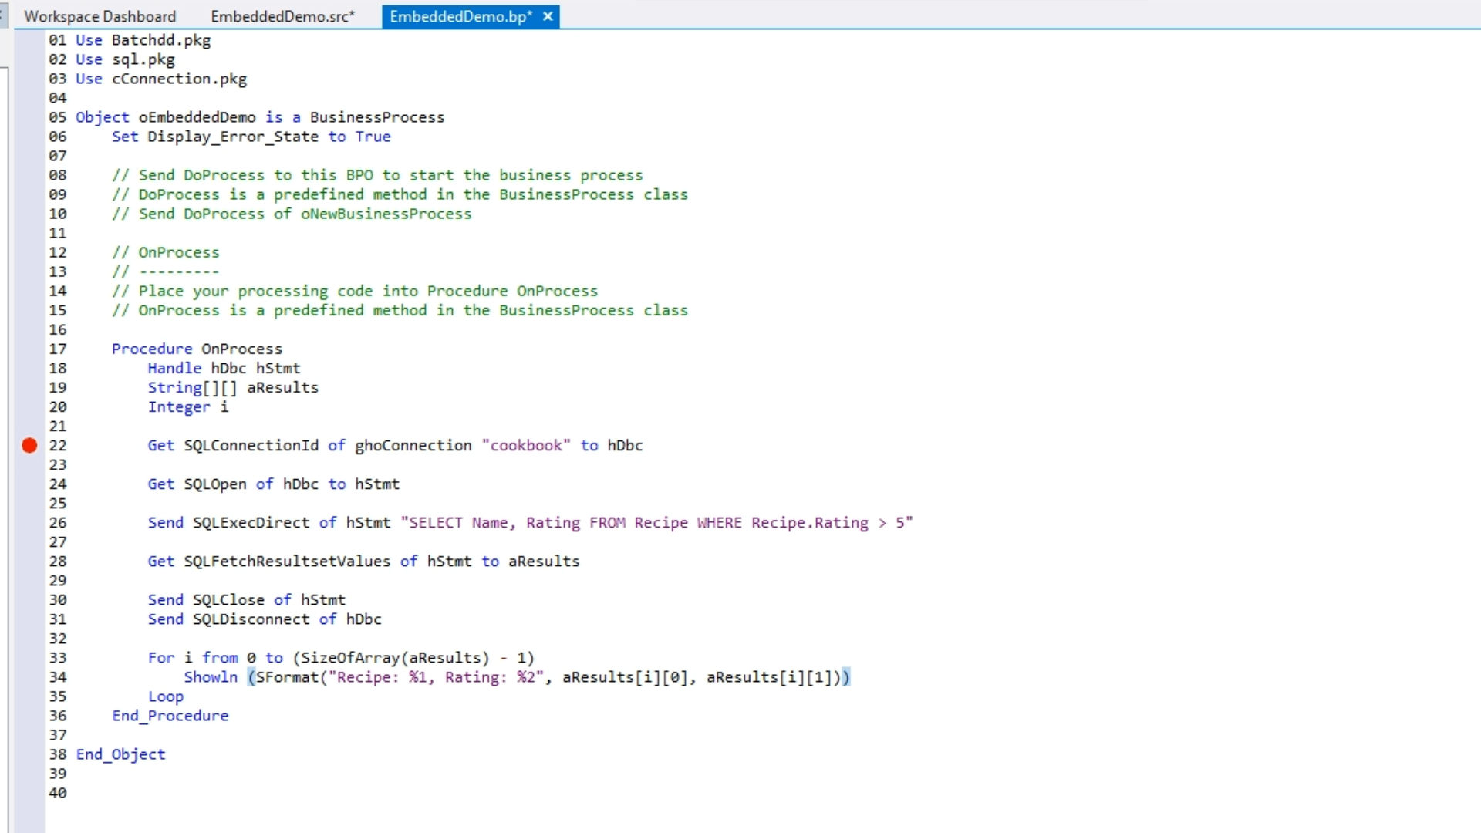Click the ghoConnection identifier on line 22

click(413, 445)
